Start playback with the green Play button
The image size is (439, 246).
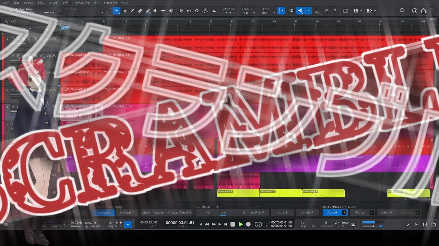241,224
